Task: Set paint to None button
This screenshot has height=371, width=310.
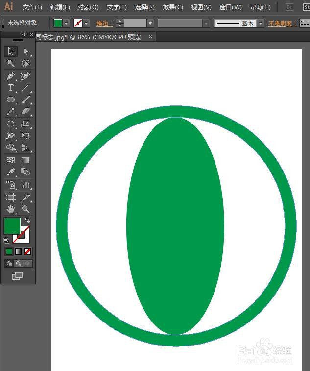Action: (x=27, y=251)
